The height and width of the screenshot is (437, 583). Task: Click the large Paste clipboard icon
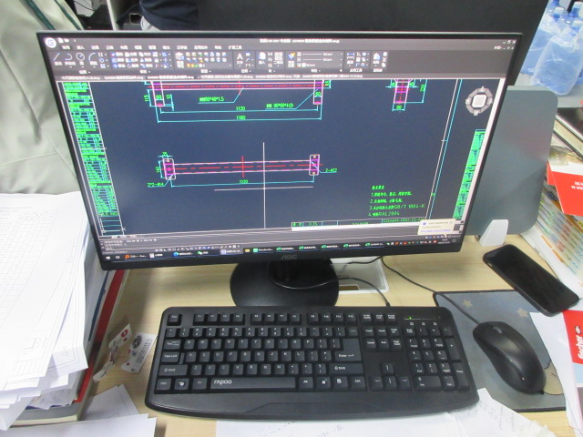(376, 57)
